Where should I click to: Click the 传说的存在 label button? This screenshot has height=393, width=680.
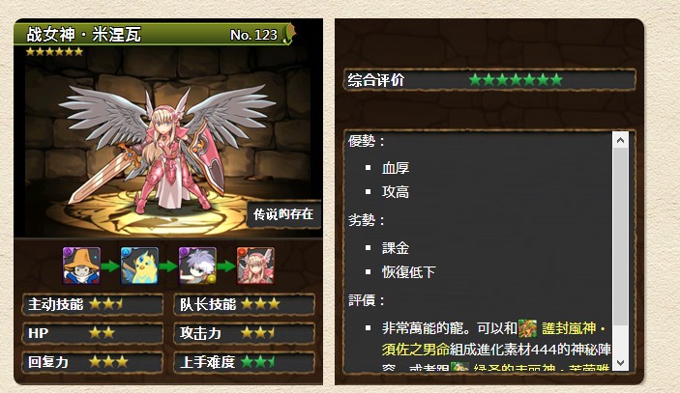click(283, 213)
